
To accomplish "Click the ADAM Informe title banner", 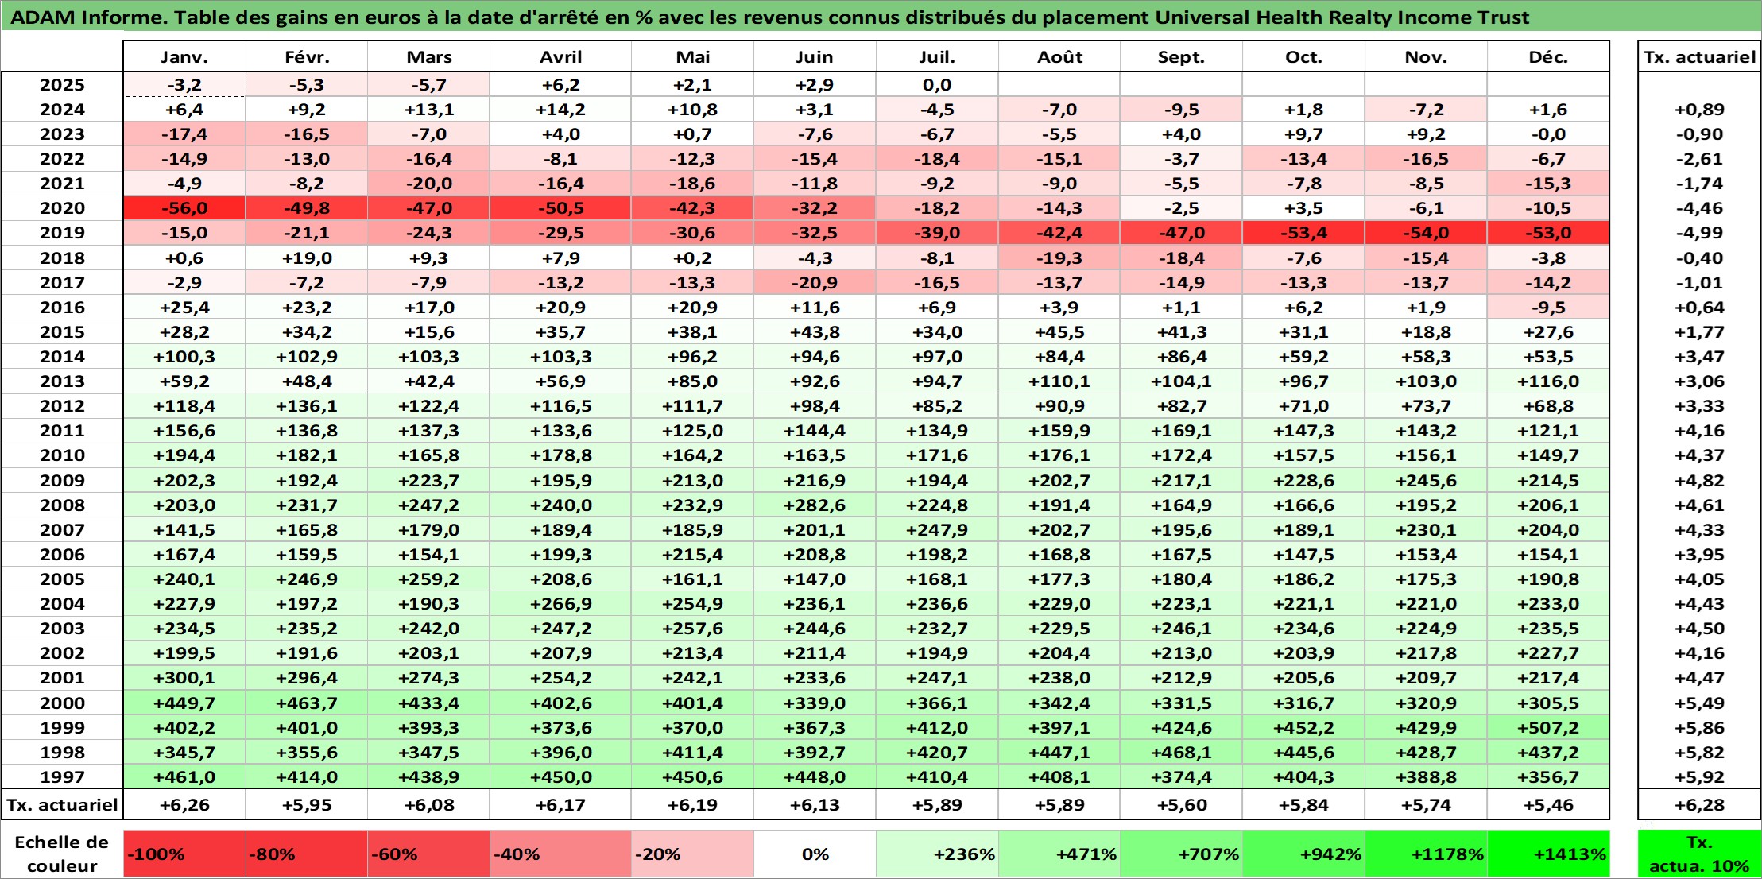I will 881,17.
